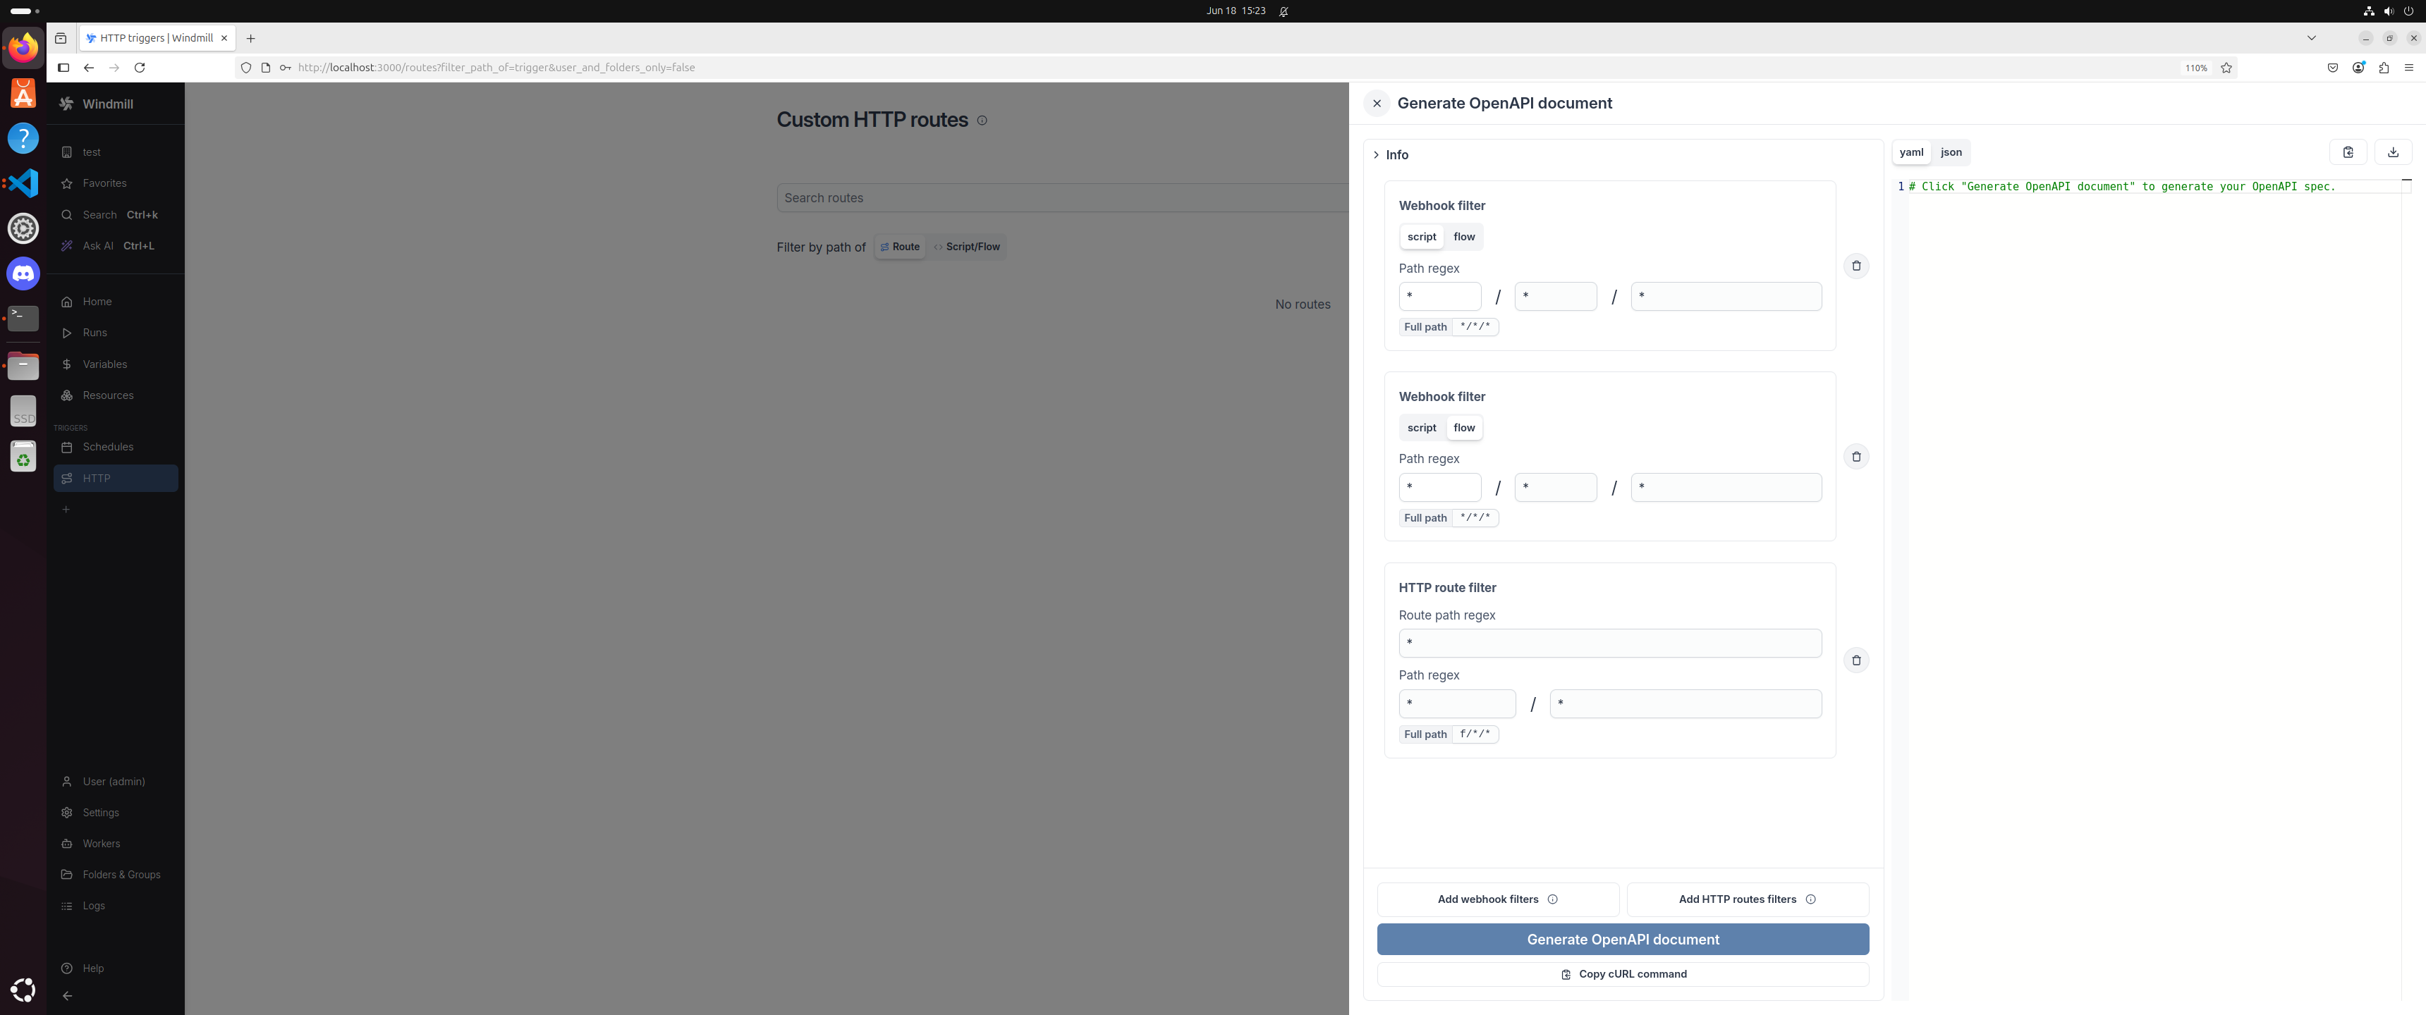2426x1015 pixels.
Task: Click the Generate OpenAPI document button
Action: pyautogui.click(x=1622, y=940)
